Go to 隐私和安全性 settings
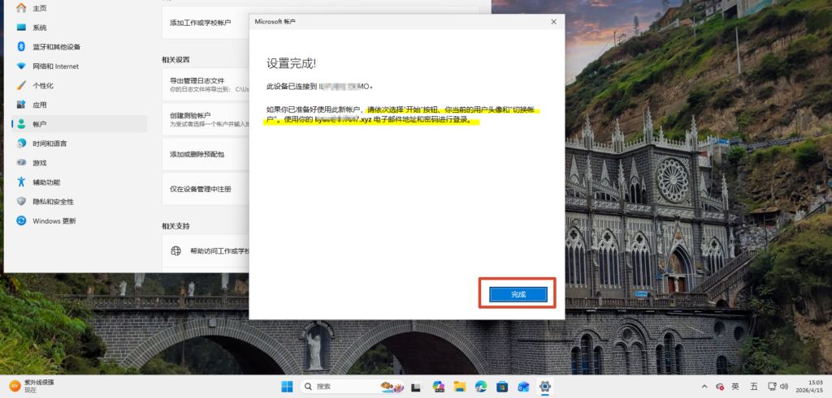The image size is (832, 398). click(53, 202)
